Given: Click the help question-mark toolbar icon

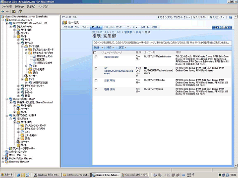Looking at the screenshot, I should tap(20, 11).
